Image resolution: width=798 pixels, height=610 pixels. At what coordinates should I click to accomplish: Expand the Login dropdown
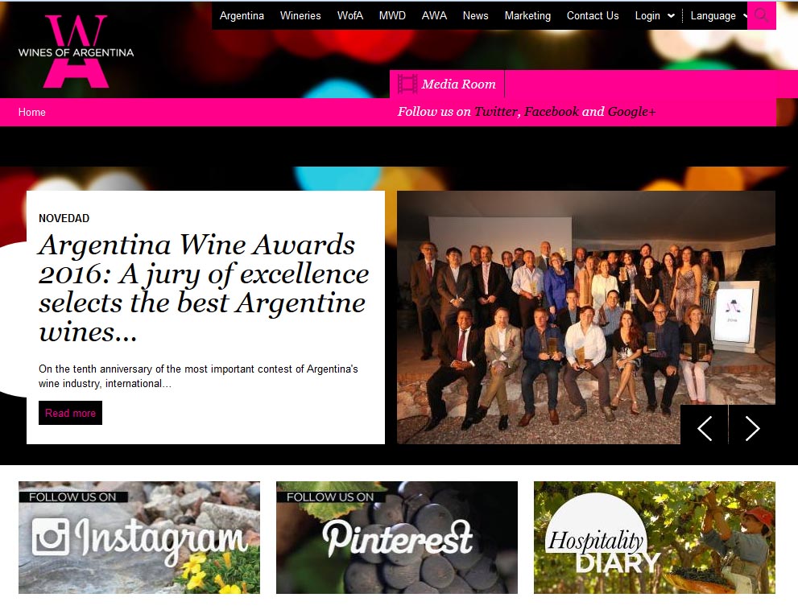point(655,16)
